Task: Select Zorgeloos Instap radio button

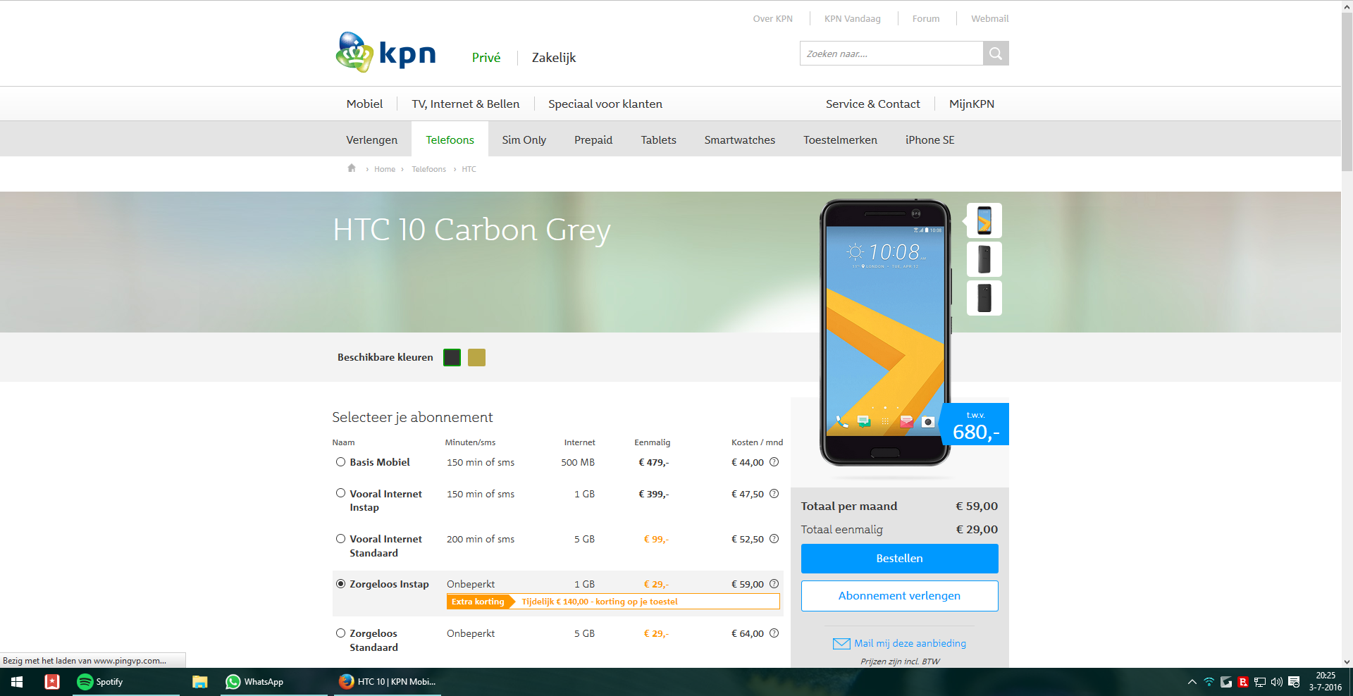Action: point(341,584)
